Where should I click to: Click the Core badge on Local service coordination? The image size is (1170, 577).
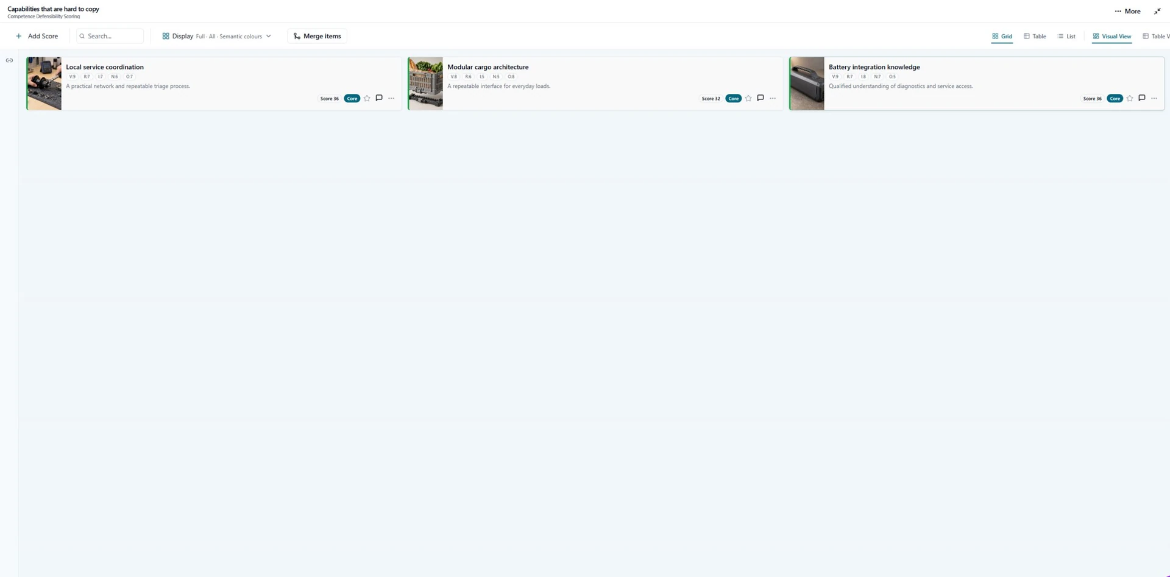pyautogui.click(x=352, y=98)
